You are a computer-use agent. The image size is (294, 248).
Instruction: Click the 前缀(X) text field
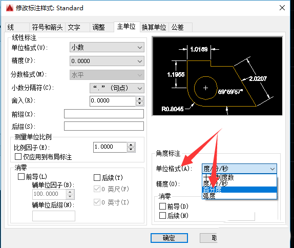tap(104, 114)
